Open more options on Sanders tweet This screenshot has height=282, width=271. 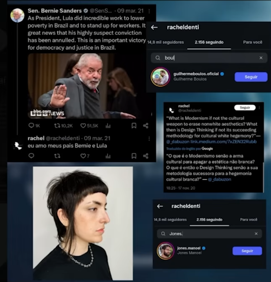tap(149, 11)
